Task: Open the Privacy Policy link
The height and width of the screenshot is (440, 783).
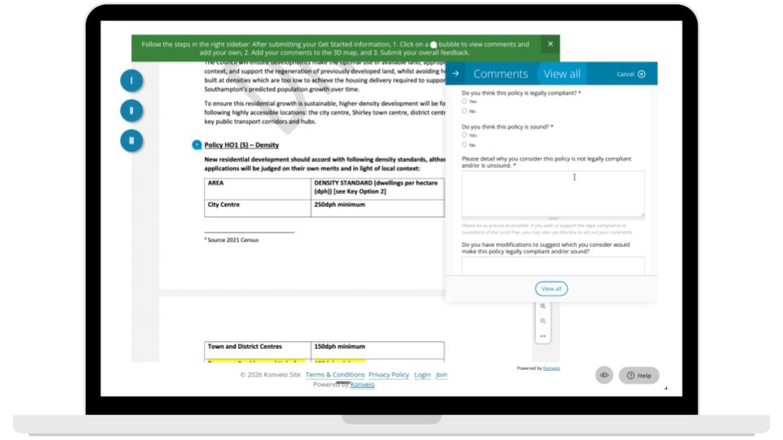Action: click(x=388, y=375)
